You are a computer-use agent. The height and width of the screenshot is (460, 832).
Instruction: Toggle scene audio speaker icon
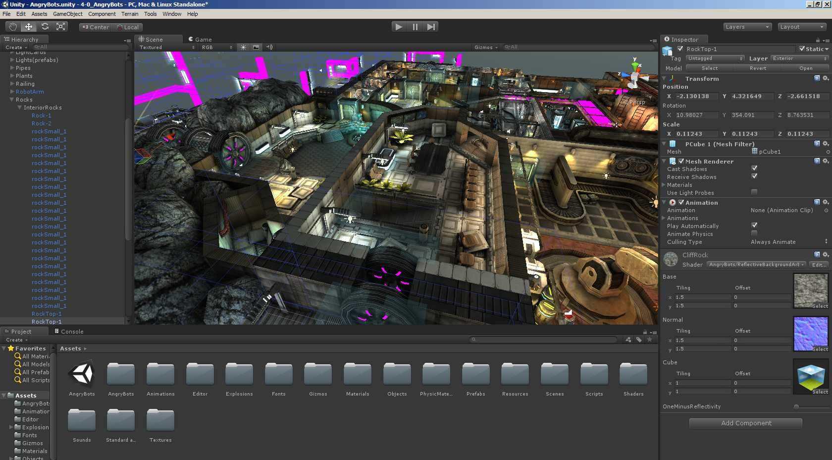[269, 47]
